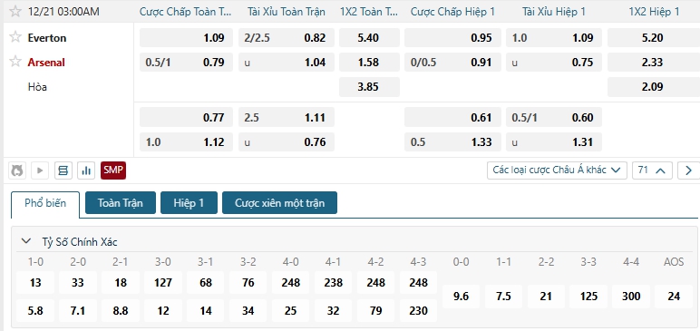Screen dimensions: 700x331
Task: Select the Phổ biến tab
Action: pyautogui.click(x=45, y=204)
